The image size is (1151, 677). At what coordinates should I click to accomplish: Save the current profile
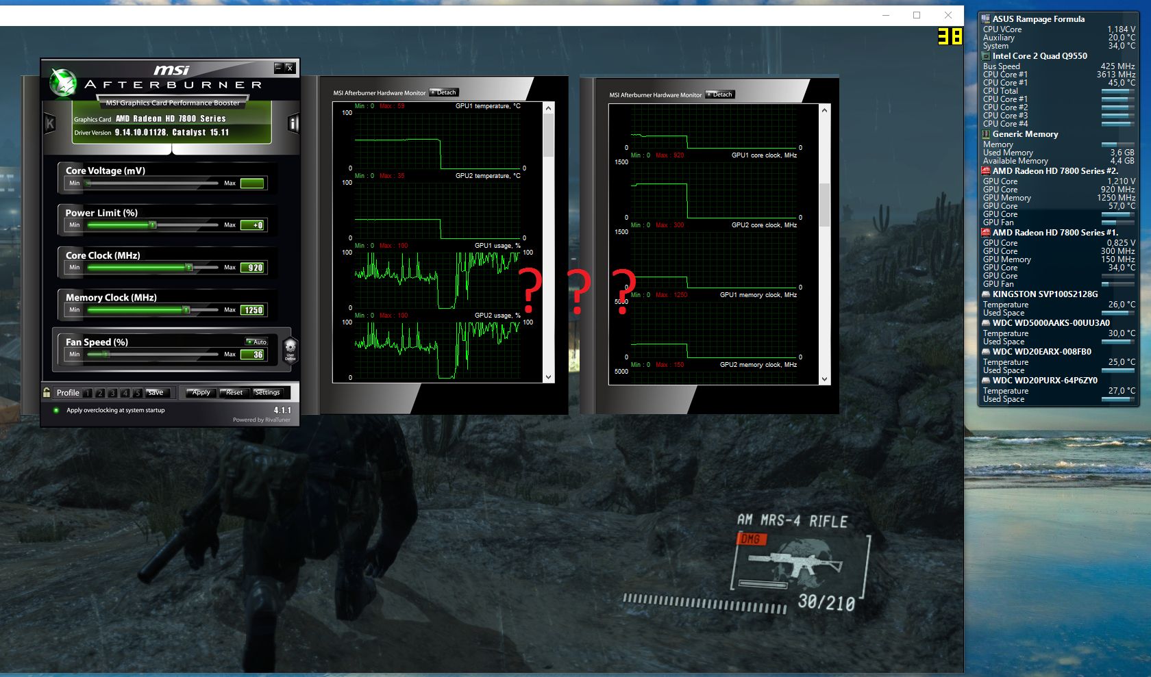pyautogui.click(x=157, y=393)
